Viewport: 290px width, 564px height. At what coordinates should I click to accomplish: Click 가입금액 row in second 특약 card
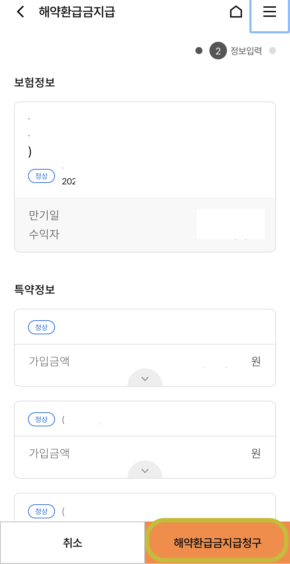click(145, 453)
